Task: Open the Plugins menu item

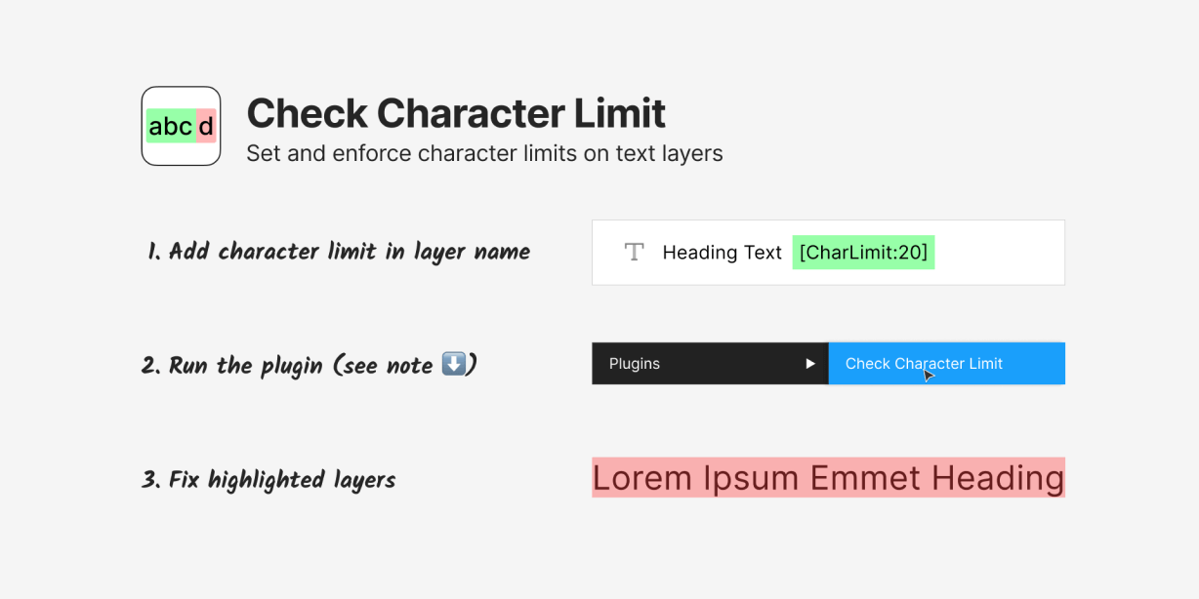Action: pyautogui.click(x=635, y=364)
